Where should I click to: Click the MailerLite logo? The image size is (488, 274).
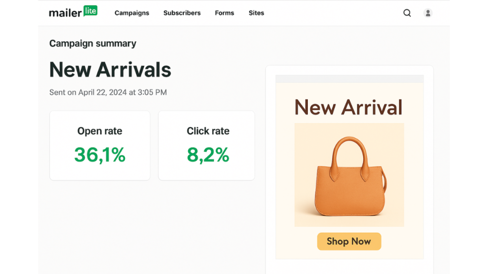tap(73, 11)
